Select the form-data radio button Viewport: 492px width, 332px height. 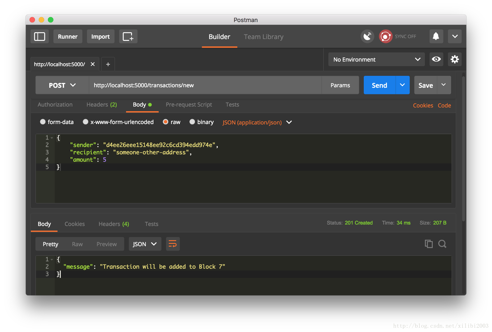click(x=43, y=122)
